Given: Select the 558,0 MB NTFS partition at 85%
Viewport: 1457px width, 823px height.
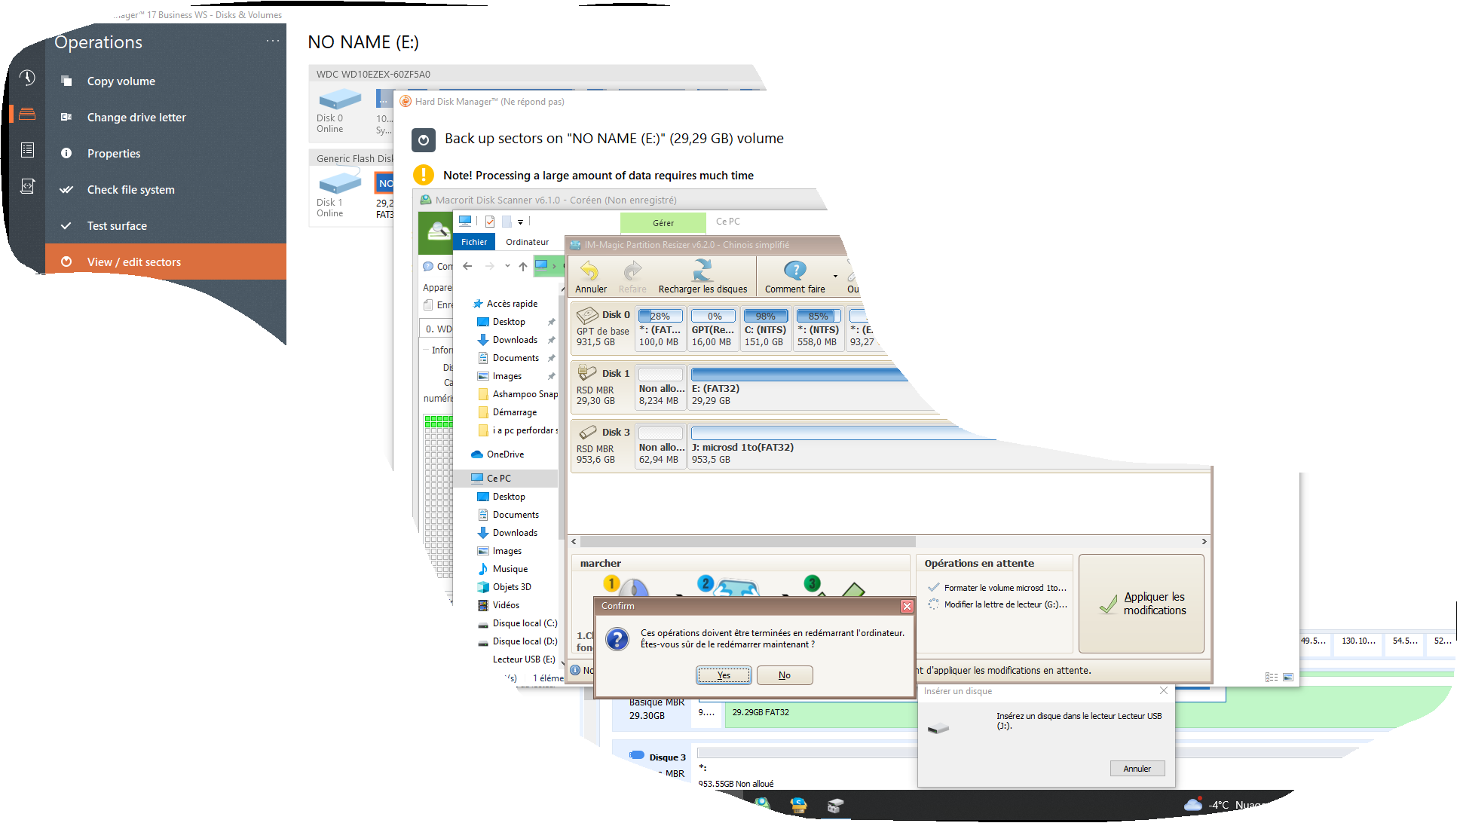Looking at the screenshot, I should pyautogui.click(x=818, y=329).
